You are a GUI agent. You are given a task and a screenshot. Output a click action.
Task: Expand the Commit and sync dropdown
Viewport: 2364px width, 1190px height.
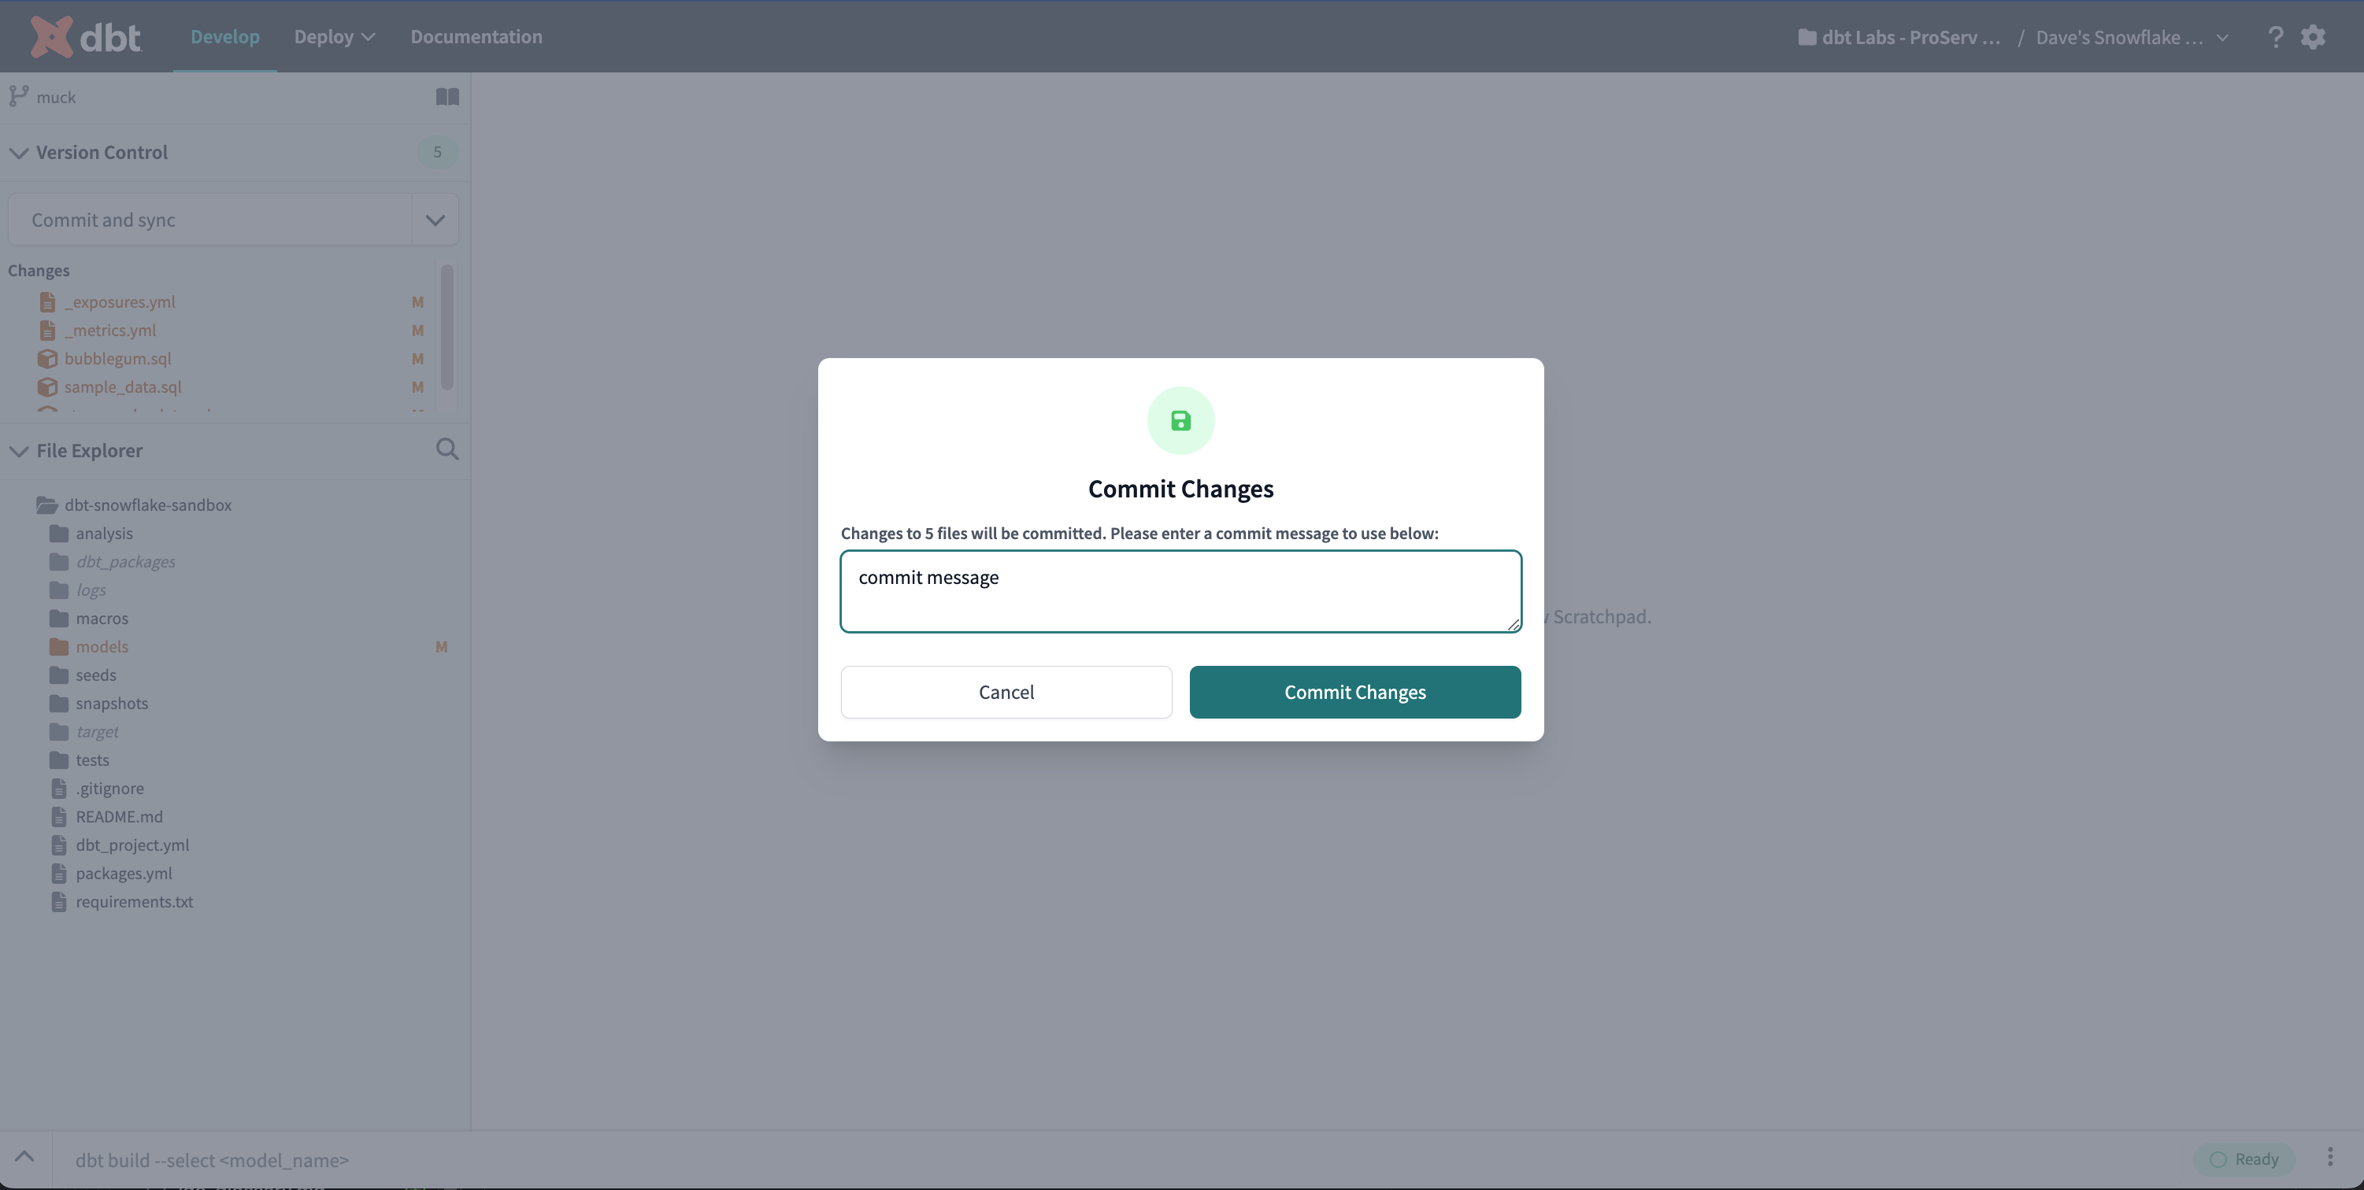click(434, 219)
